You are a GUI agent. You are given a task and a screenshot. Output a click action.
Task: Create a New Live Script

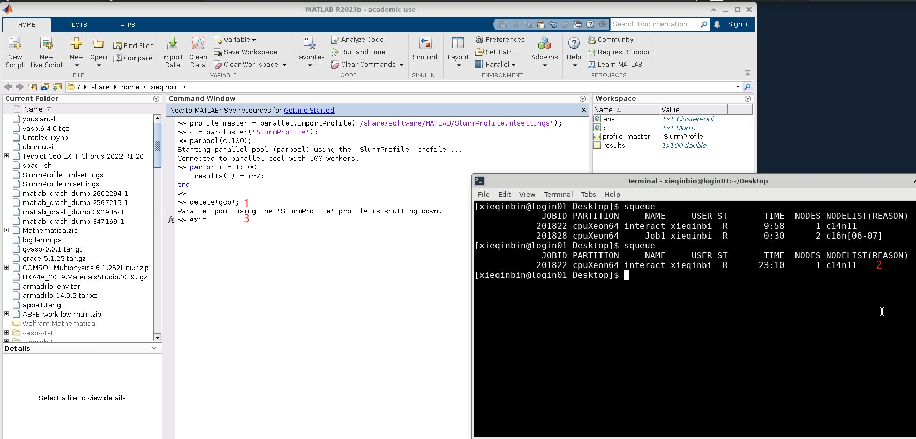[x=47, y=52]
